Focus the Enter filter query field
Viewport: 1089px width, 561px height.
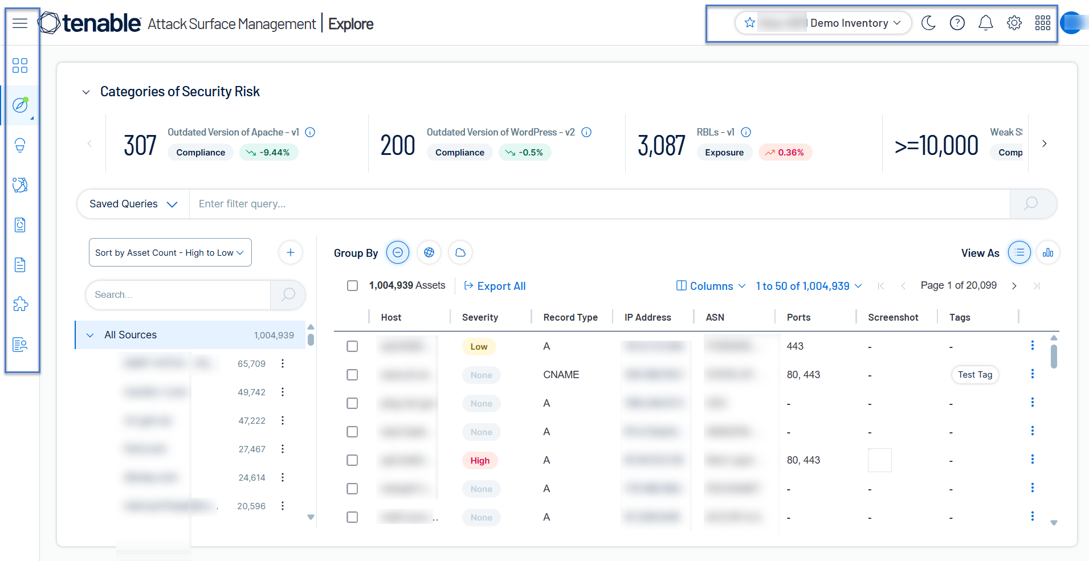click(599, 204)
